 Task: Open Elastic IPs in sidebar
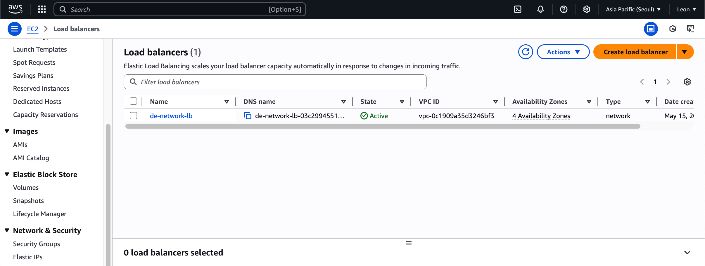click(28, 257)
